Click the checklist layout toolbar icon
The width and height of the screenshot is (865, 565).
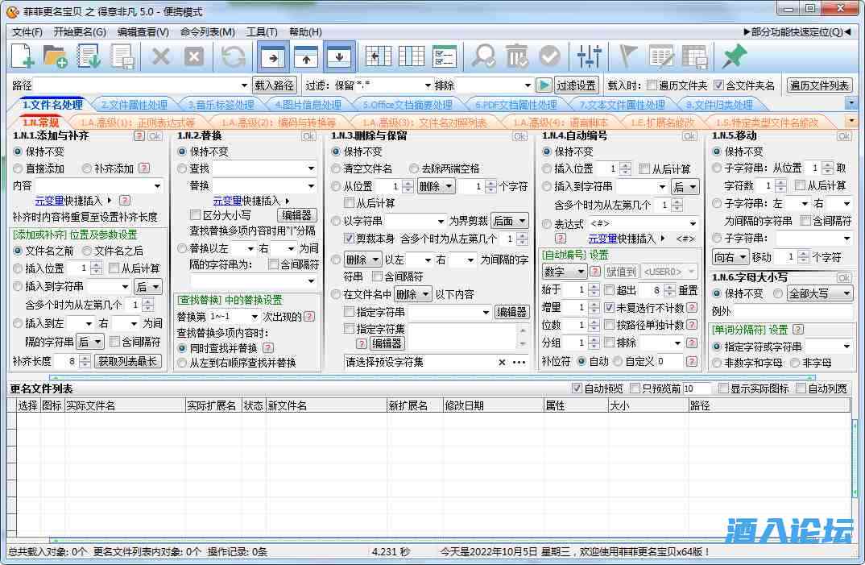tap(444, 56)
